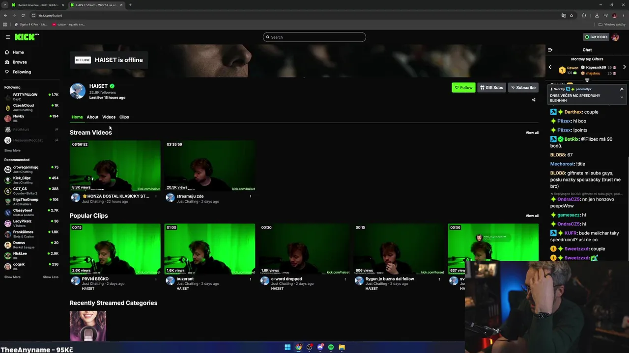Open the recently streamed category tile
This screenshot has height=353, width=629.
click(88, 326)
